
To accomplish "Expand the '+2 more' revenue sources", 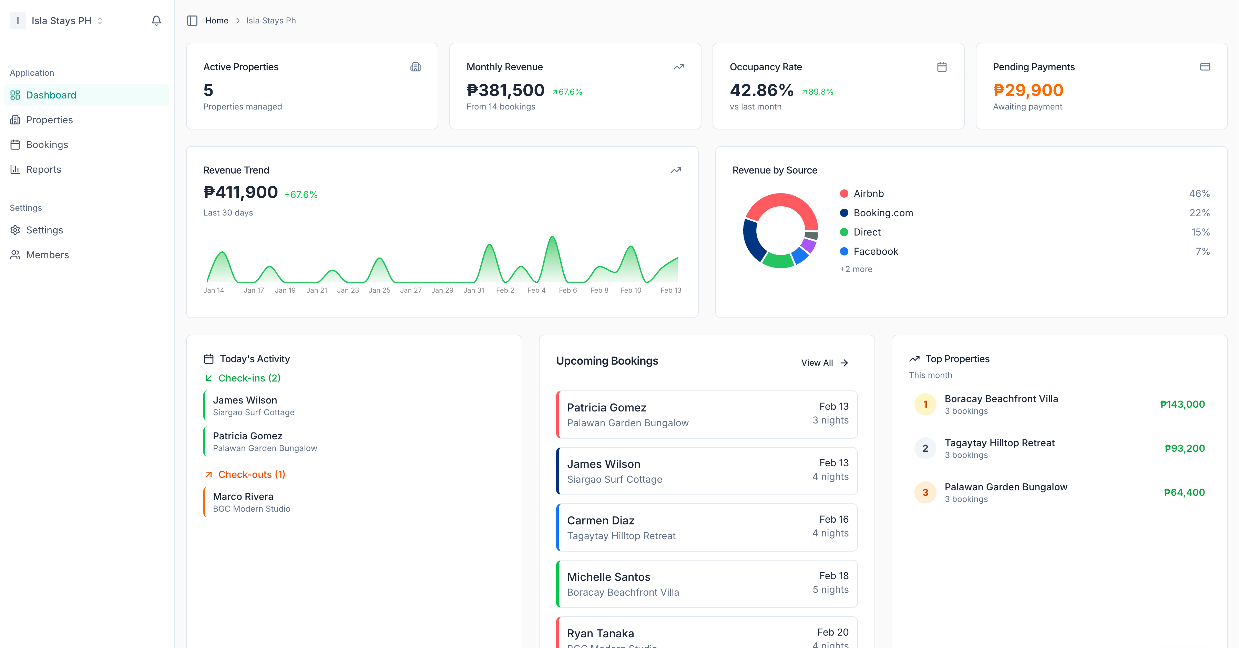I will (x=856, y=269).
